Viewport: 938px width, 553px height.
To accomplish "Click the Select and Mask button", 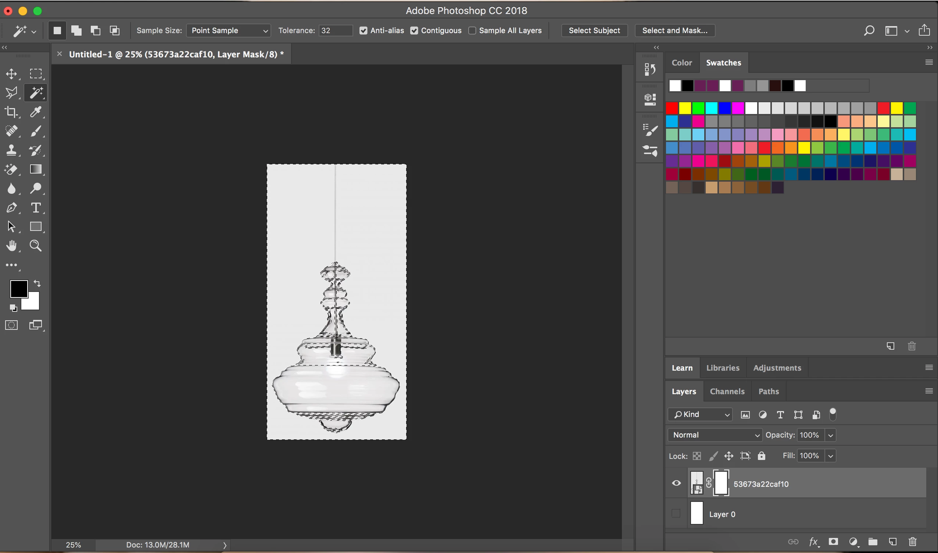I will (x=674, y=31).
